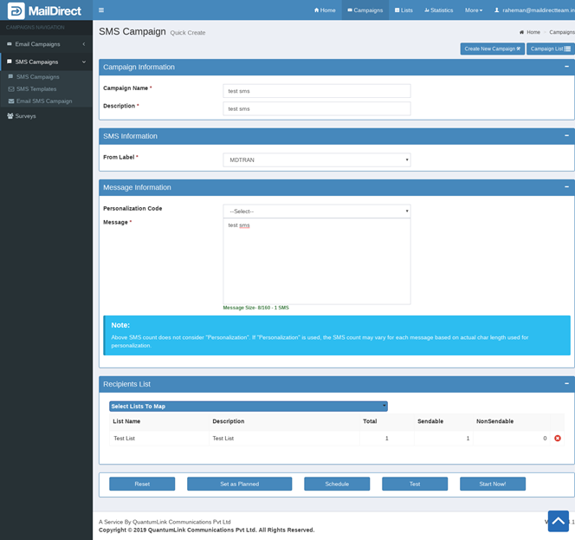
Task: Open the Campaigns top menu
Action: tap(365, 10)
